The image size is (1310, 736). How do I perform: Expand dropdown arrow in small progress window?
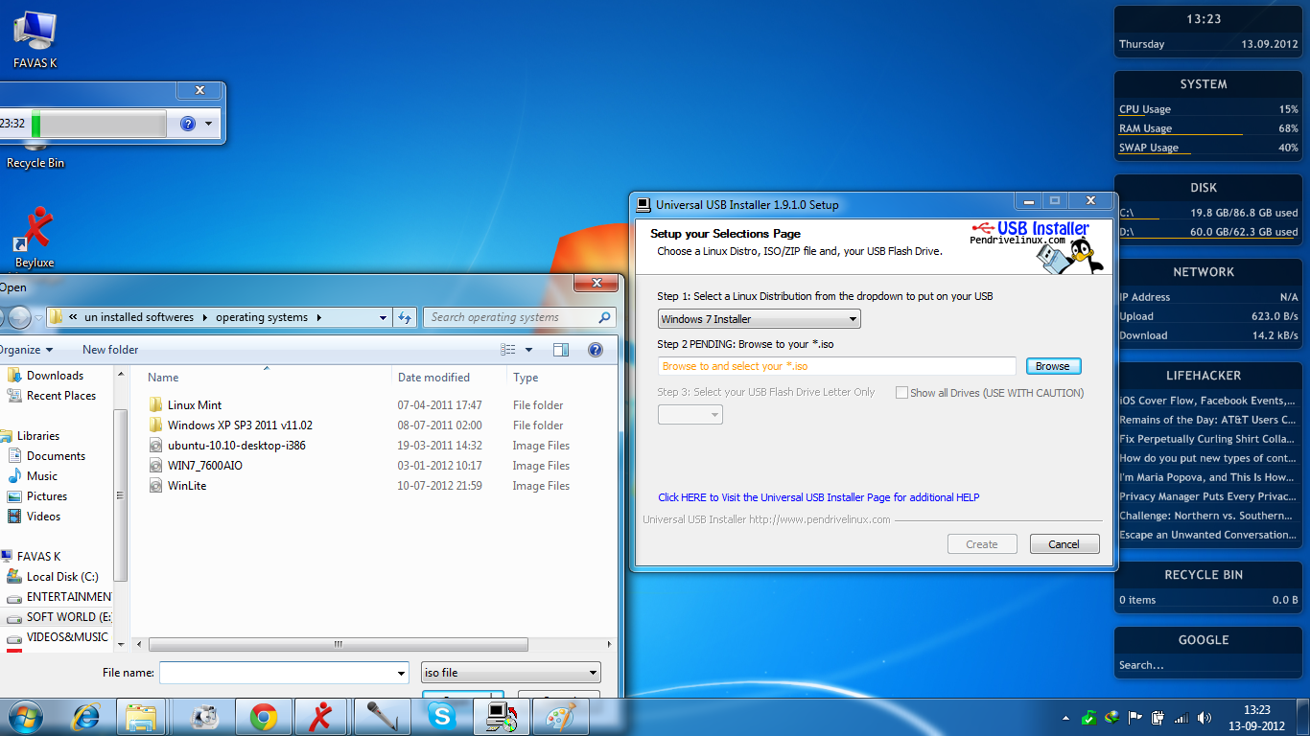pos(208,124)
